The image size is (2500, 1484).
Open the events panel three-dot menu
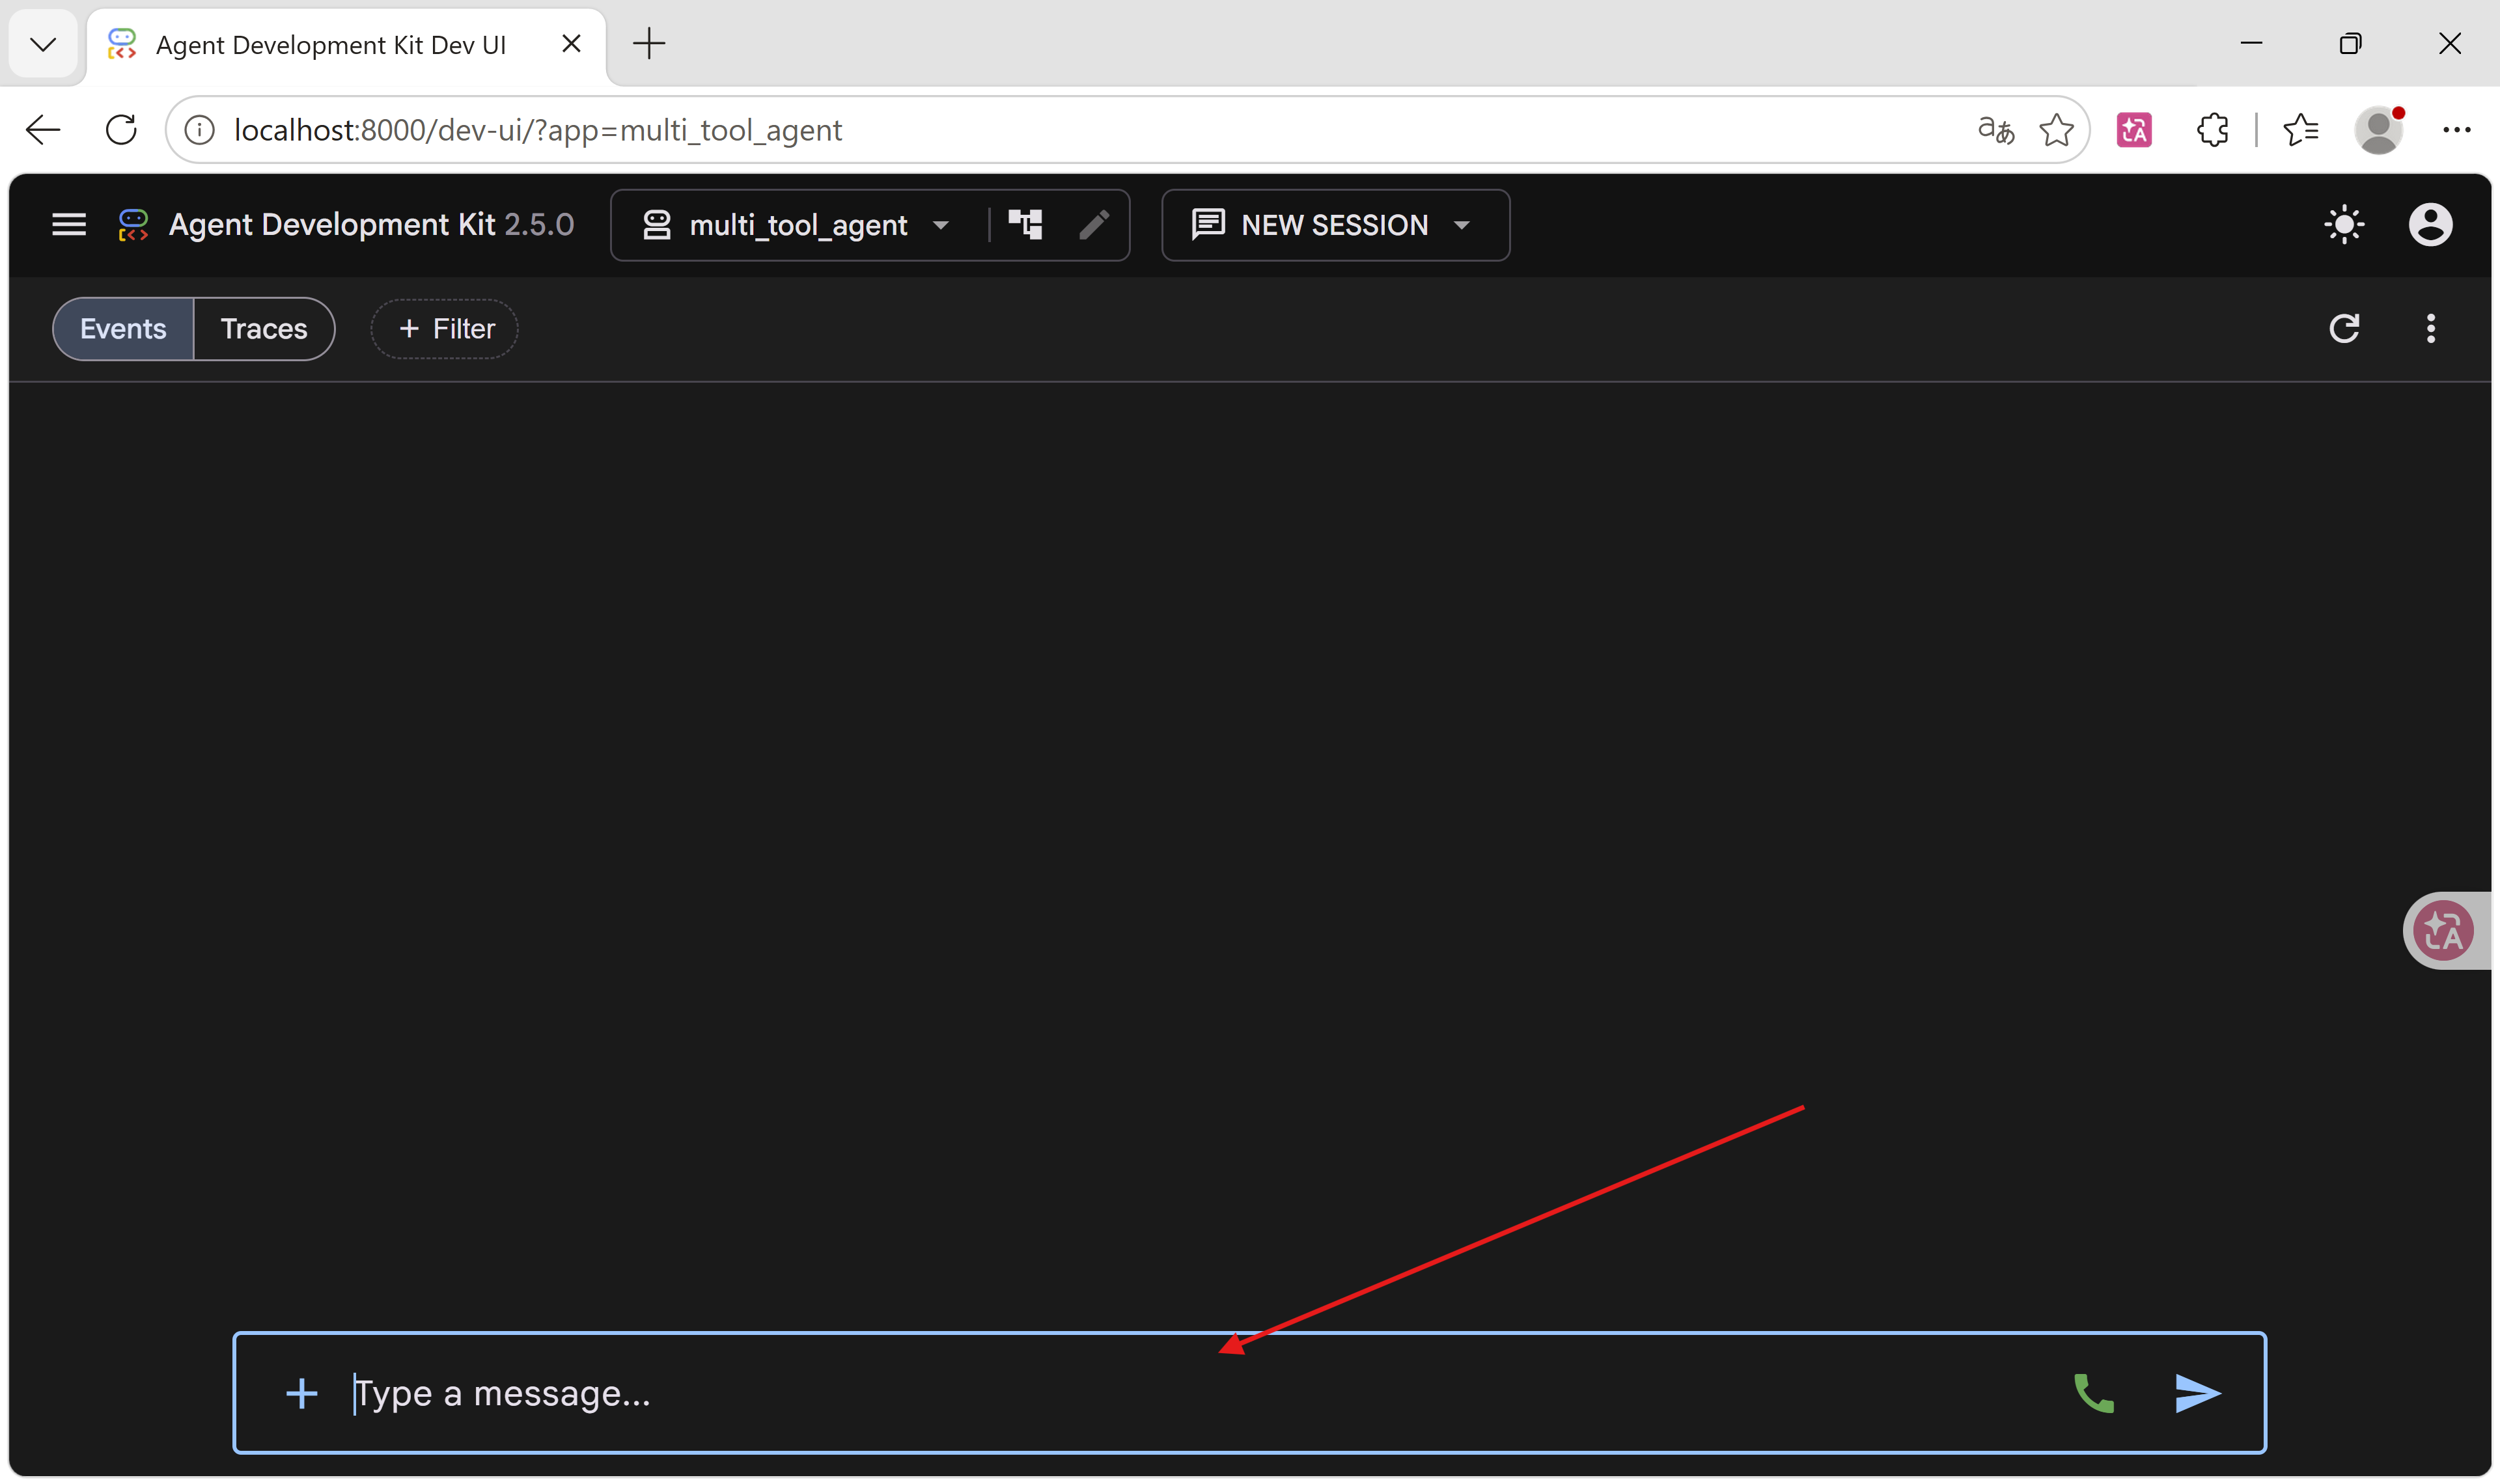point(2430,328)
